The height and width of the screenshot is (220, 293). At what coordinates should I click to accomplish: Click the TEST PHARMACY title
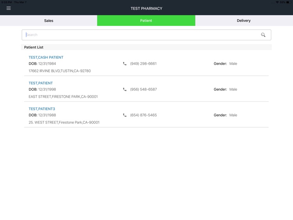pos(146,9)
